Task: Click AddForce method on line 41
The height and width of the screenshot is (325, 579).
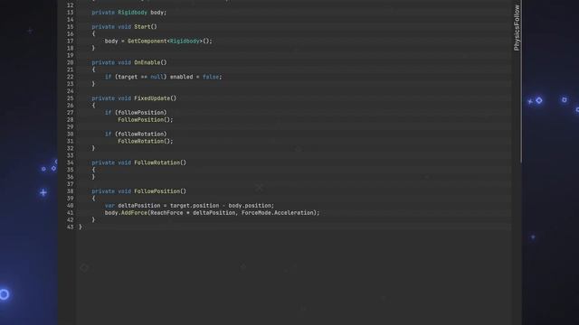Action: 134,213
